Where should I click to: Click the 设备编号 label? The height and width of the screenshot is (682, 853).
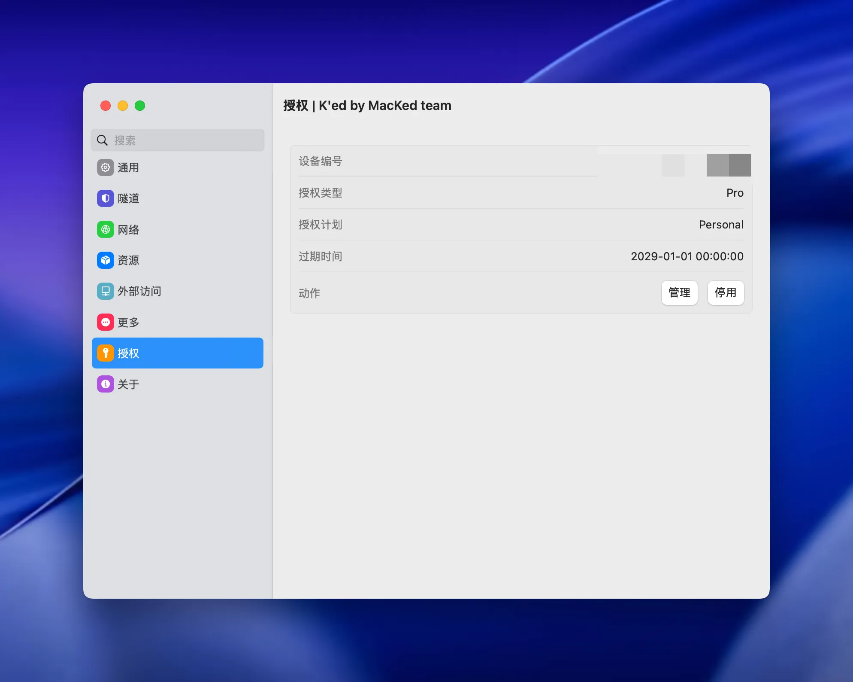click(321, 161)
